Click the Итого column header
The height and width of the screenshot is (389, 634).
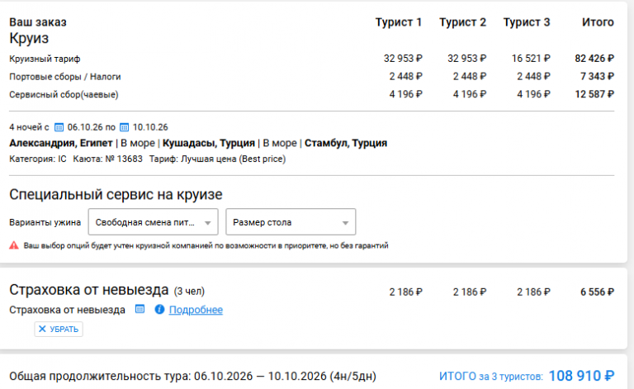click(x=598, y=22)
